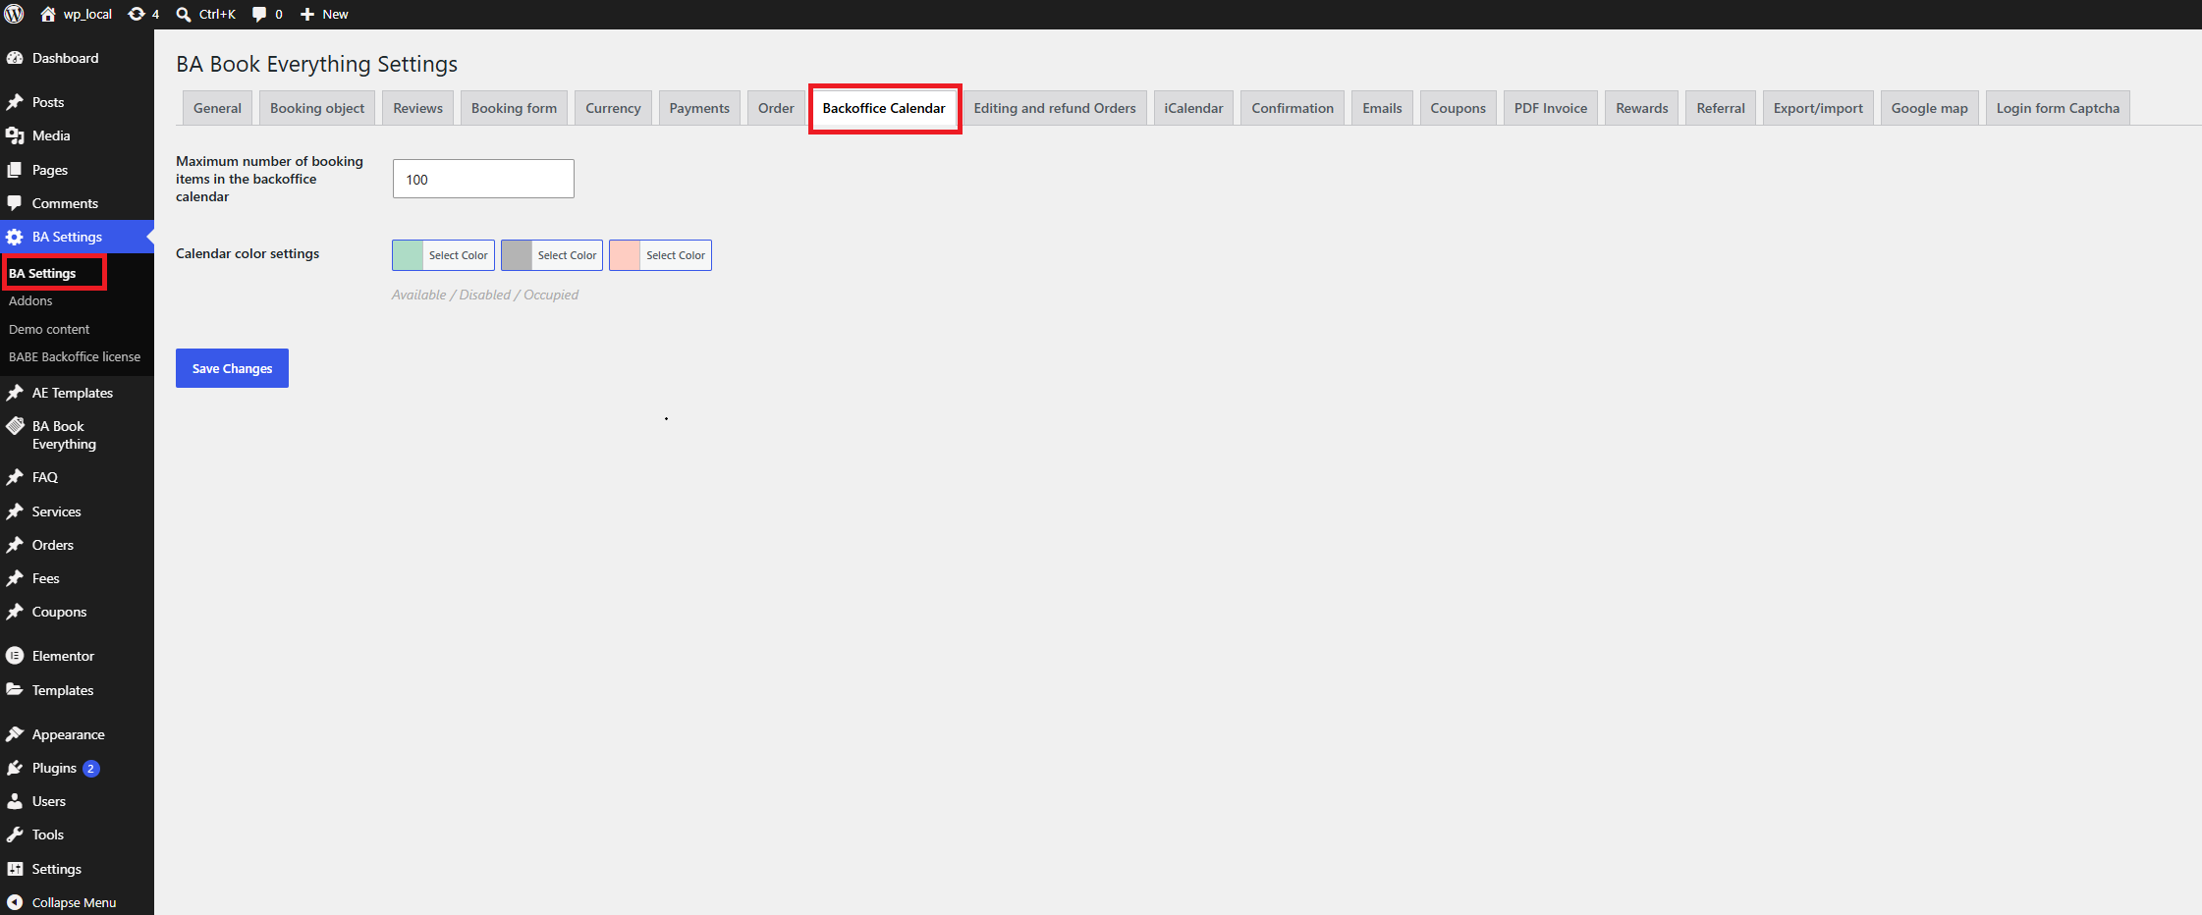Pick the pink Occupied color swatch
The image size is (2202, 915).
(x=625, y=255)
